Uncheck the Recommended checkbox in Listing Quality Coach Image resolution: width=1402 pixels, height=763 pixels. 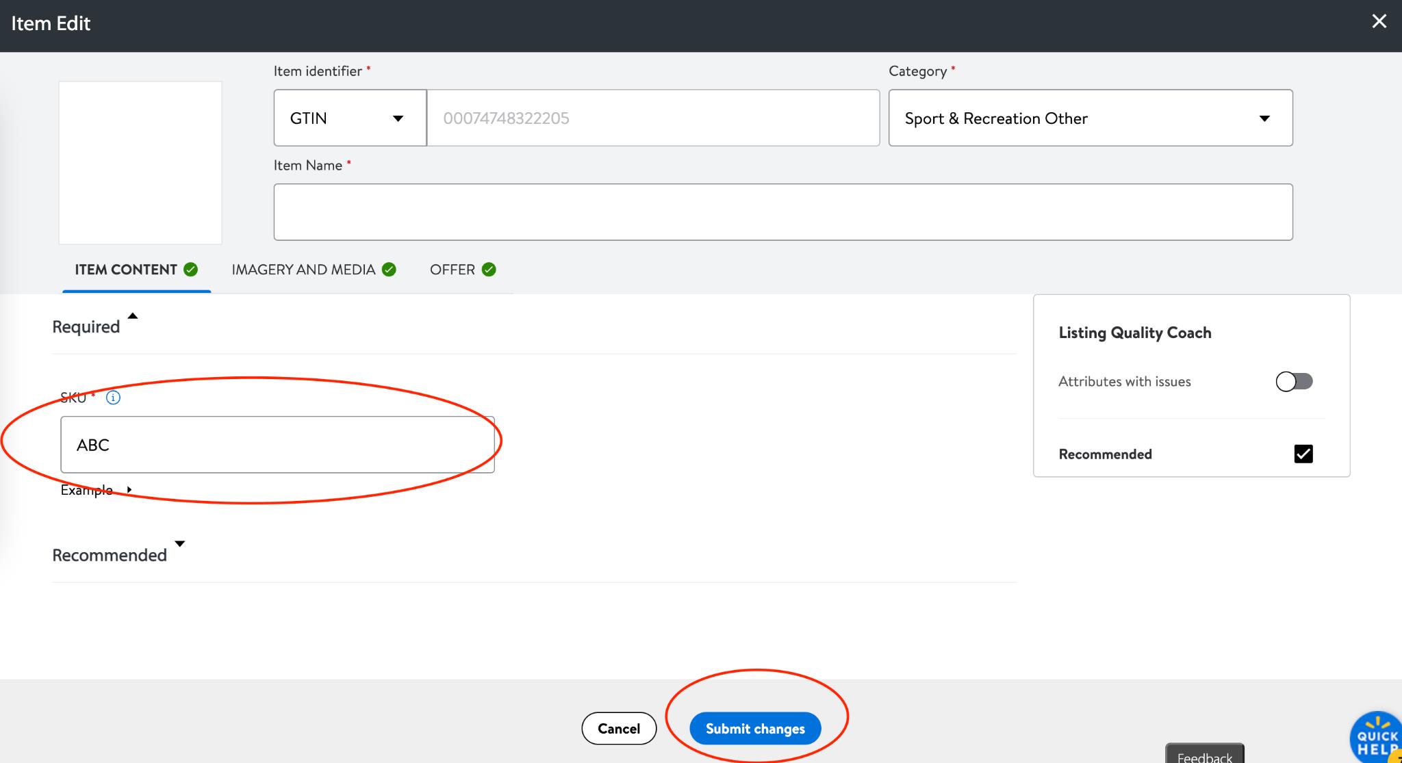[x=1303, y=454]
